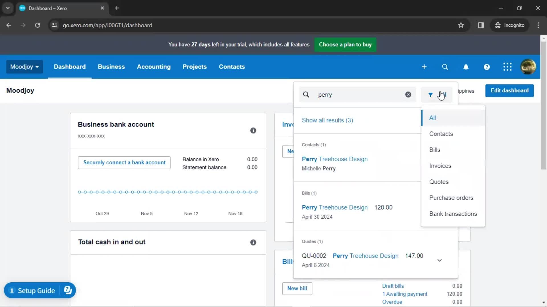Click the browser address bar URL

pyautogui.click(x=107, y=25)
